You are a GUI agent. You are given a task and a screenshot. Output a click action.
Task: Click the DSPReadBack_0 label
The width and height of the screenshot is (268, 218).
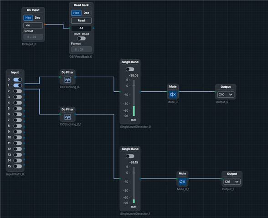tap(81, 57)
